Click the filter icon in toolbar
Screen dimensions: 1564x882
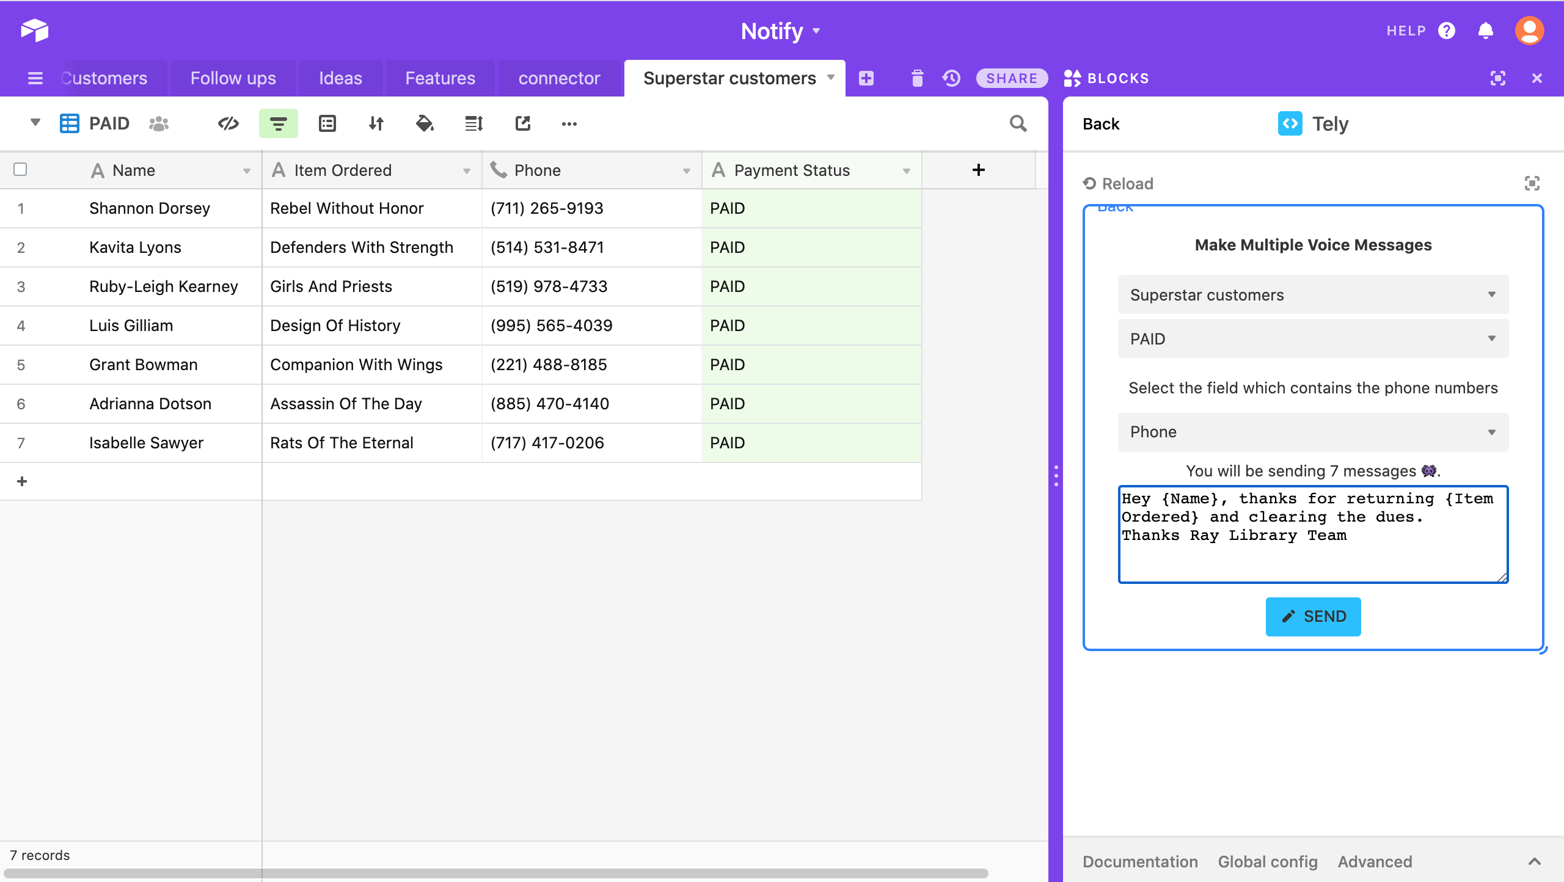point(278,124)
